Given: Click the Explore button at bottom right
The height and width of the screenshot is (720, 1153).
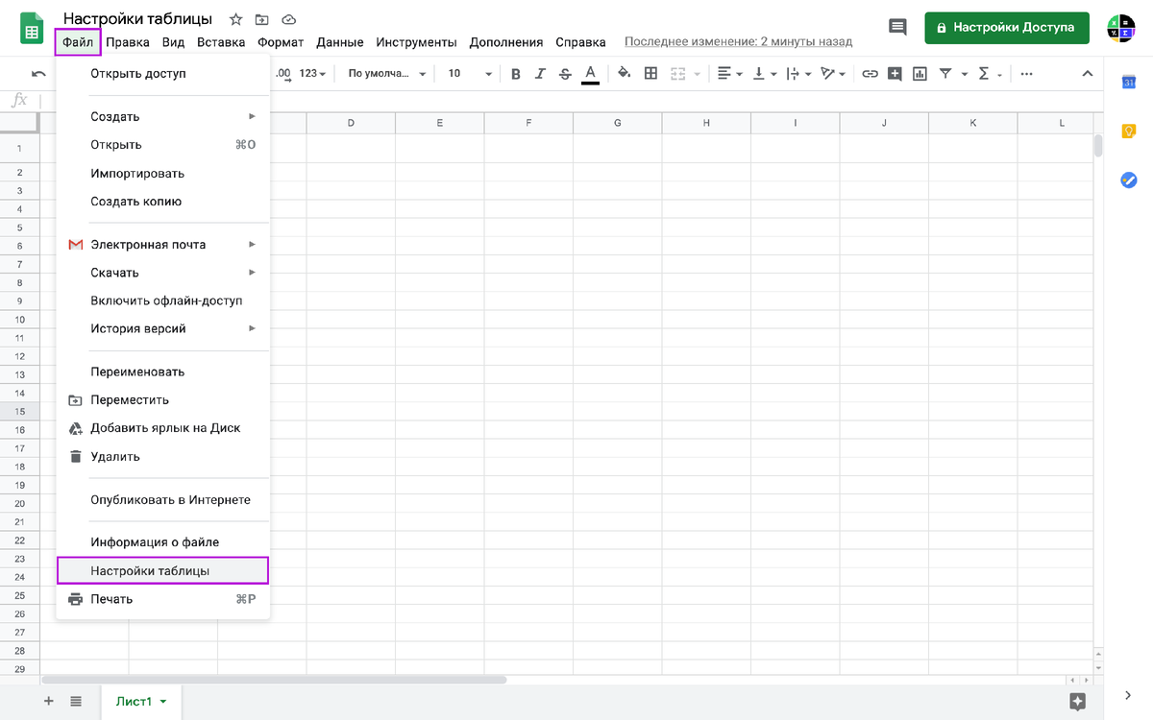Looking at the screenshot, I should coord(1077,701).
